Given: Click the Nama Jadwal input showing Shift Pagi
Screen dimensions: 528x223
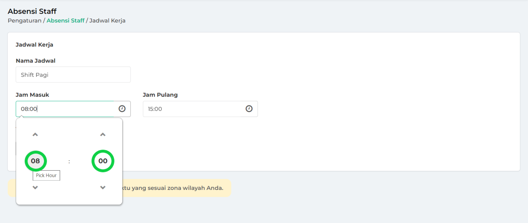Looking at the screenshot, I should tap(73, 74).
